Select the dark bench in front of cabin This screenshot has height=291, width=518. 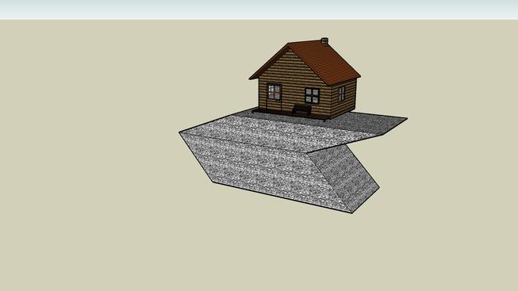pyautogui.click(x=302, y=110)
